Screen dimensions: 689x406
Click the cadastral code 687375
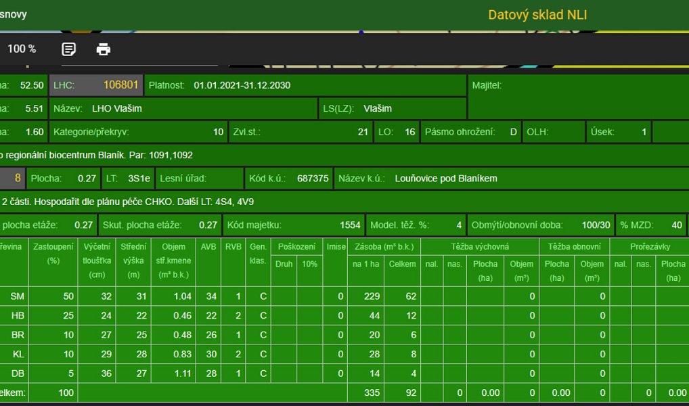[313, 179]
